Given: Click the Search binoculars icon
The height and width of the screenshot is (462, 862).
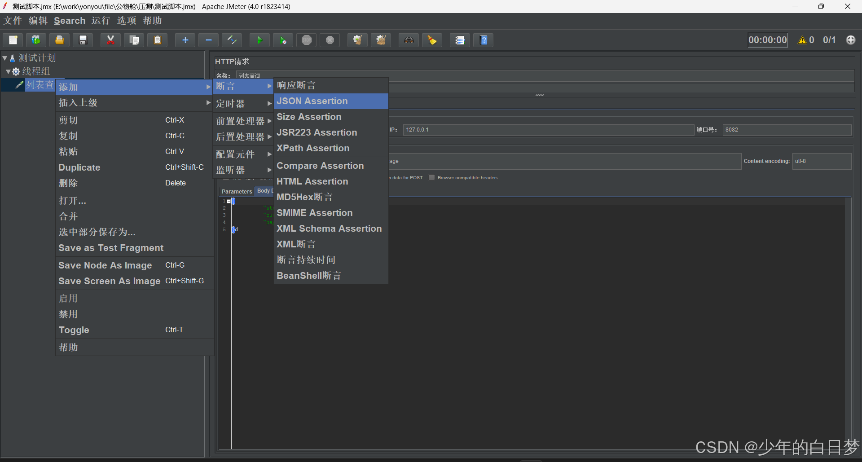Looking at the screenshot, I should coord(409,40).
